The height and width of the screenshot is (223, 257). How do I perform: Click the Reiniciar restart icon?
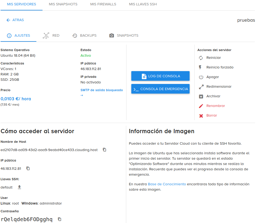(200, 57)
